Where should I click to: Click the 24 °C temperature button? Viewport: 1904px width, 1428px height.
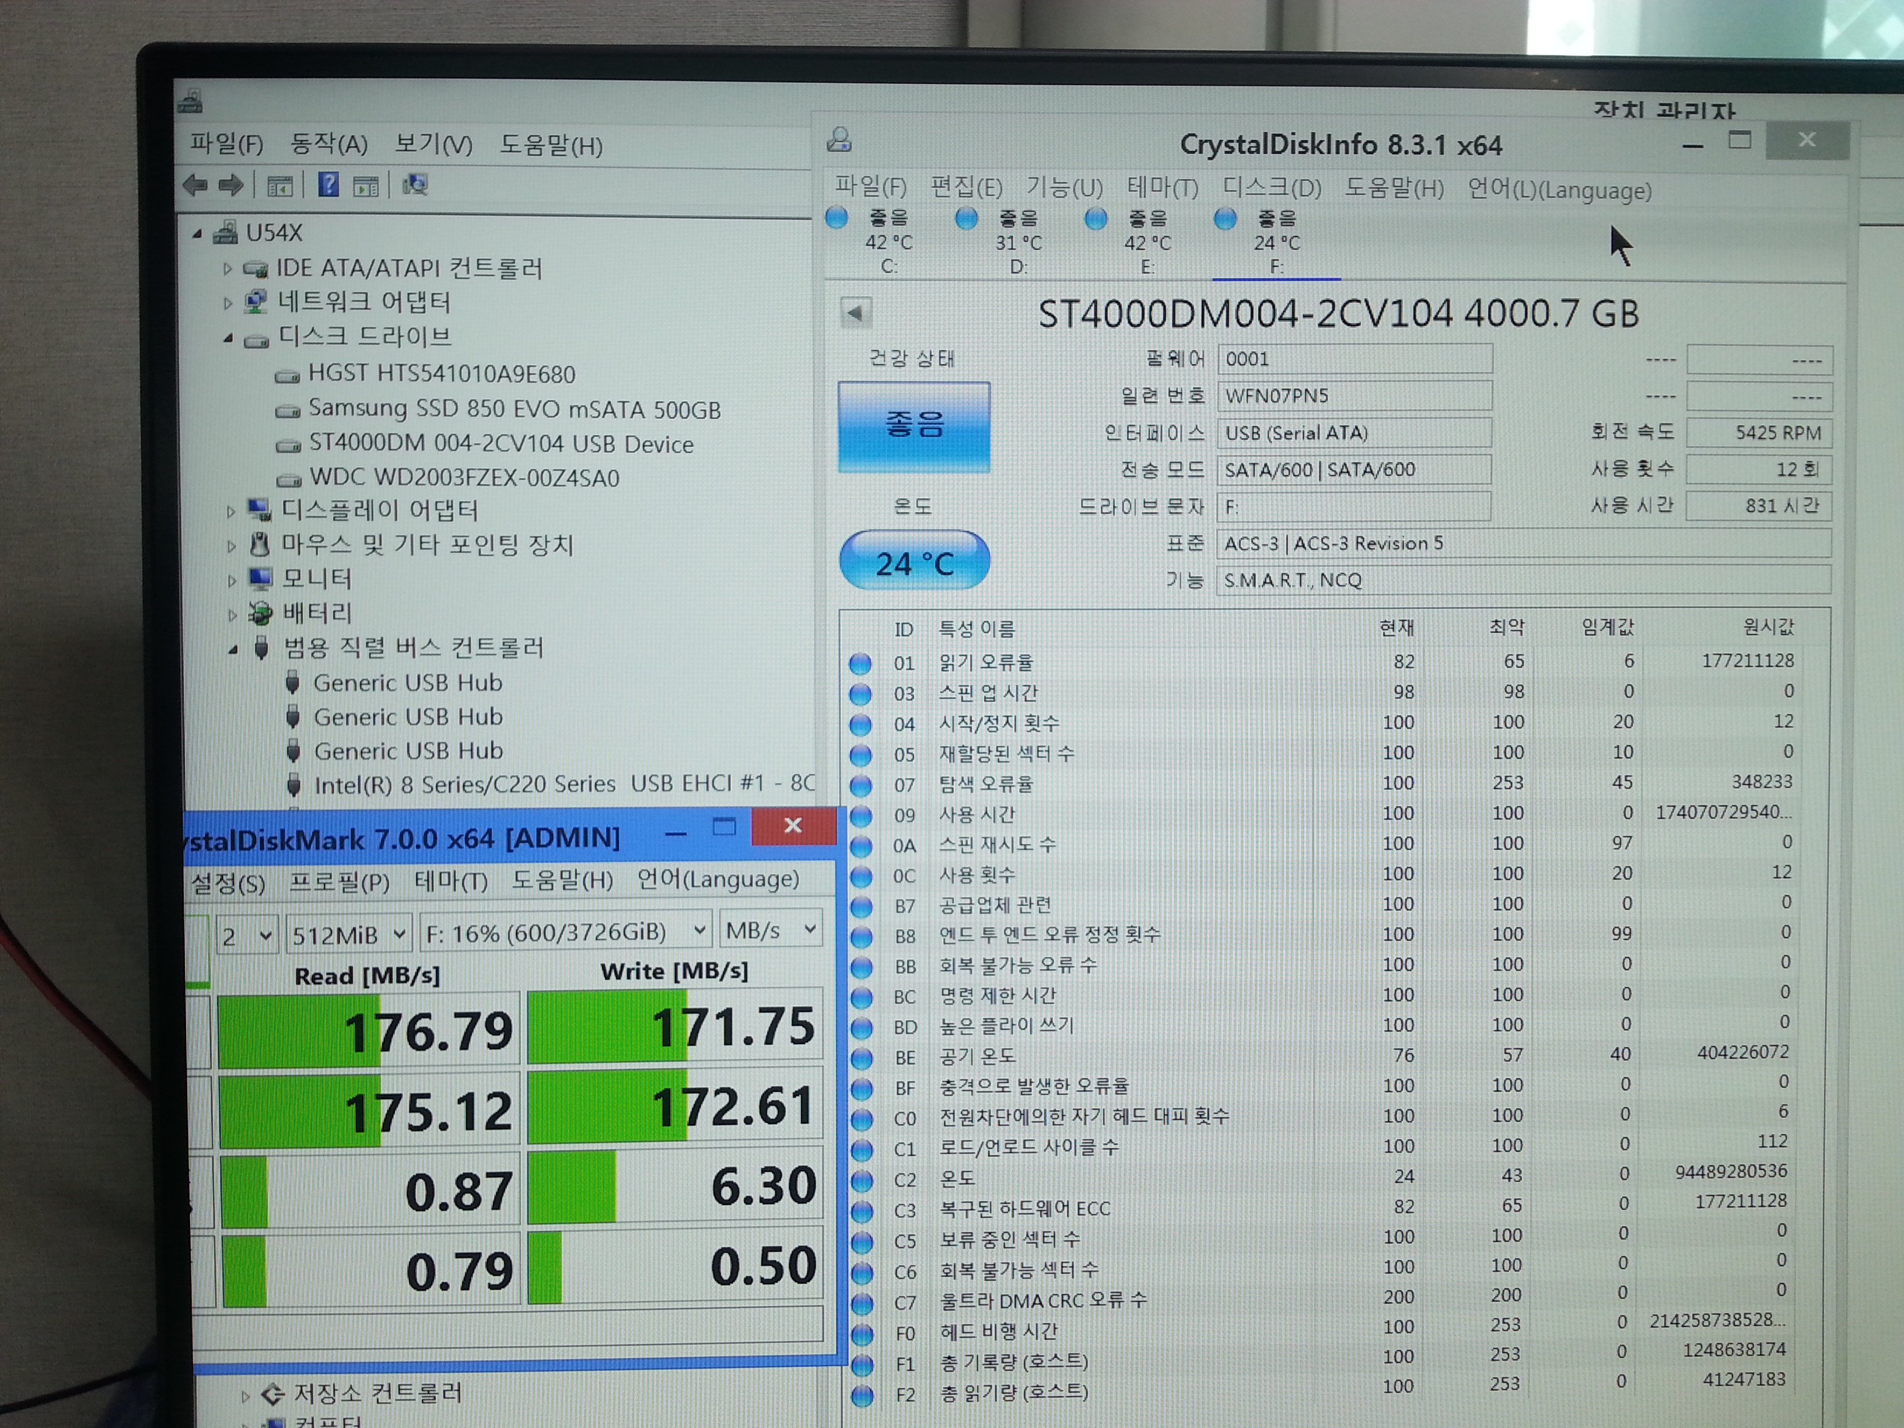click(914, 561)
